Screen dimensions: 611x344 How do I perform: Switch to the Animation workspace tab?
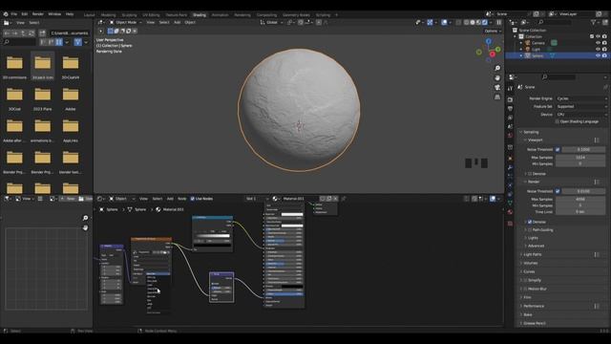pos(220,15)
